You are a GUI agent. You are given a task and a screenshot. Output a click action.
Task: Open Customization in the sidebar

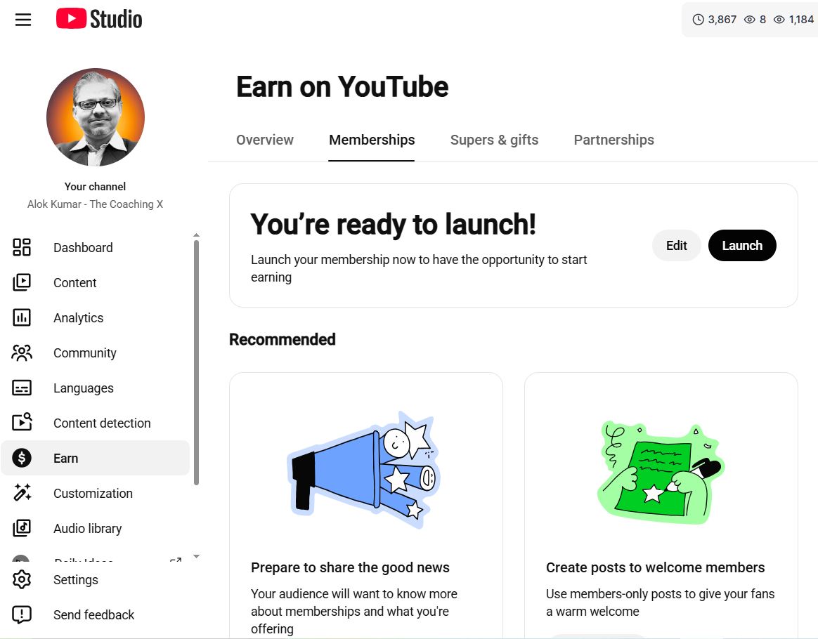pos(95,493)
